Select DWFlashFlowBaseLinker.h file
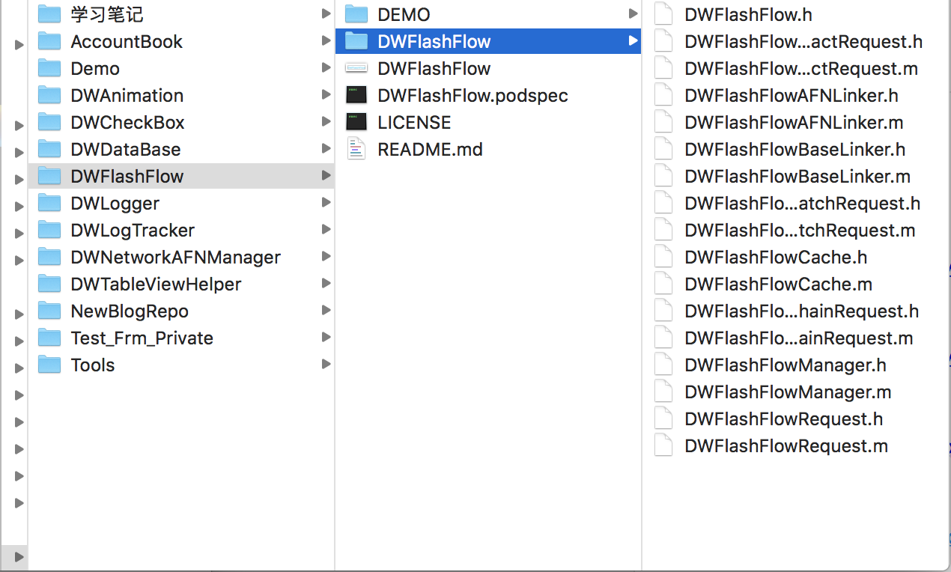This screenshot has height=572, width=951. click(x=795, y=149)
